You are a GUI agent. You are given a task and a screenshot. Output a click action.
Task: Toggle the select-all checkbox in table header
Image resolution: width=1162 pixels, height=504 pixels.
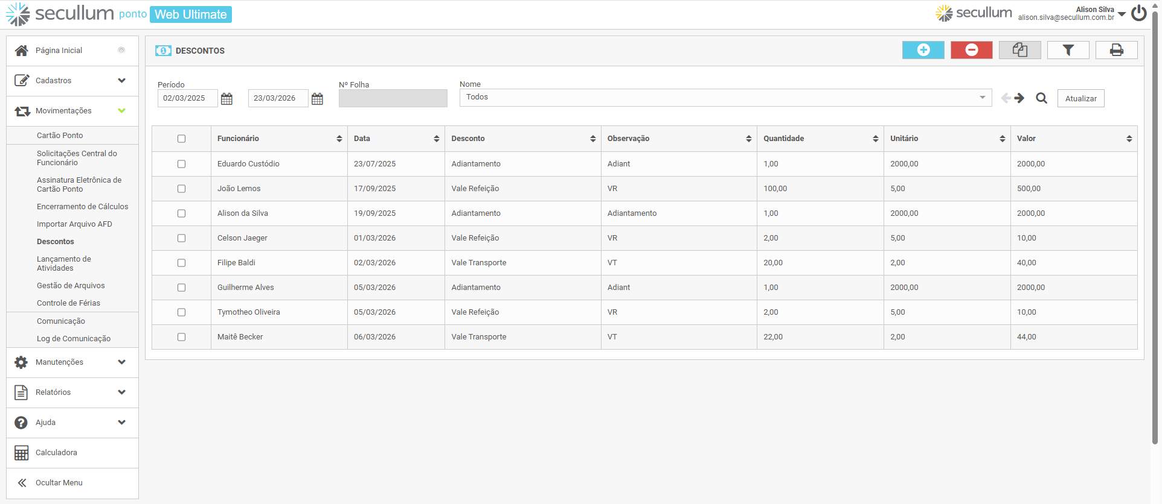coord(181,139)
